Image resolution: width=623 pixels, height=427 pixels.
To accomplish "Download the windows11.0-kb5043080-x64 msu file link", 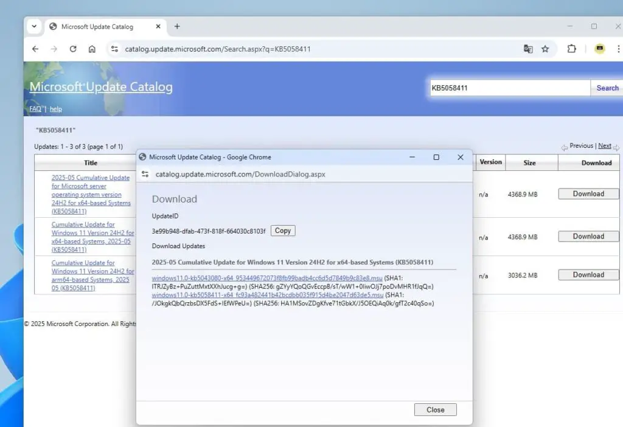I will pyautogui.click(x=267, y=278).
